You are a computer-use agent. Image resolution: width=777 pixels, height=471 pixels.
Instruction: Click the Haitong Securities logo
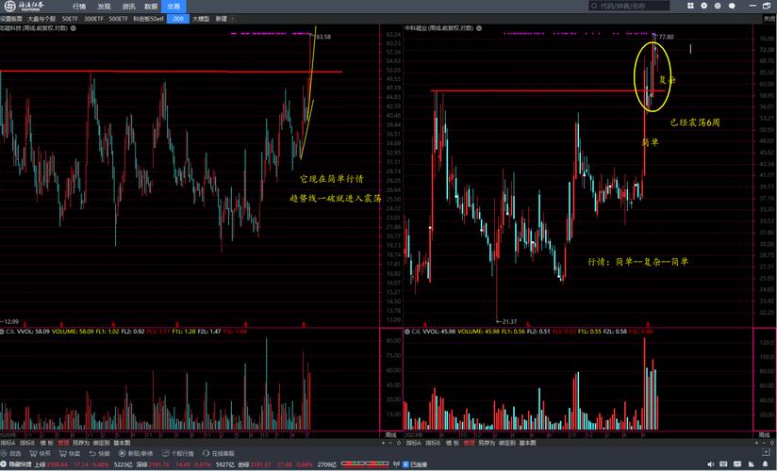30,6
